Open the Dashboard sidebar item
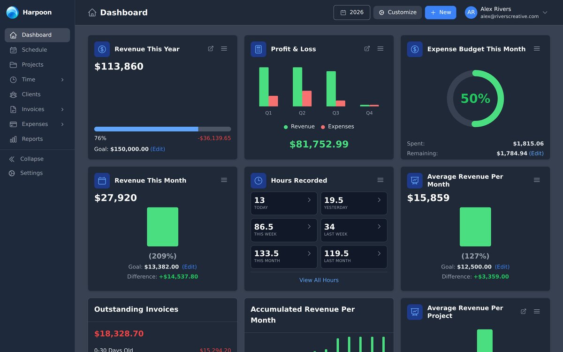Image resolution: width=563 pixels, height=352 pixels. coord(38,35)
